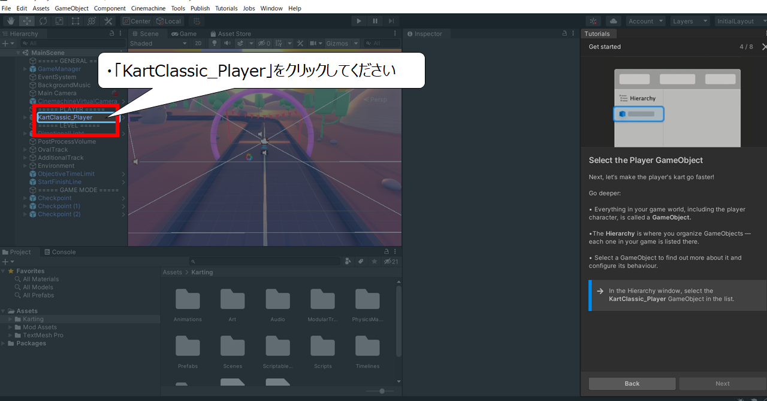Viewport: 767px width, 401px height.
Task: Choose the Scale tool
Action: pos(59,21)
